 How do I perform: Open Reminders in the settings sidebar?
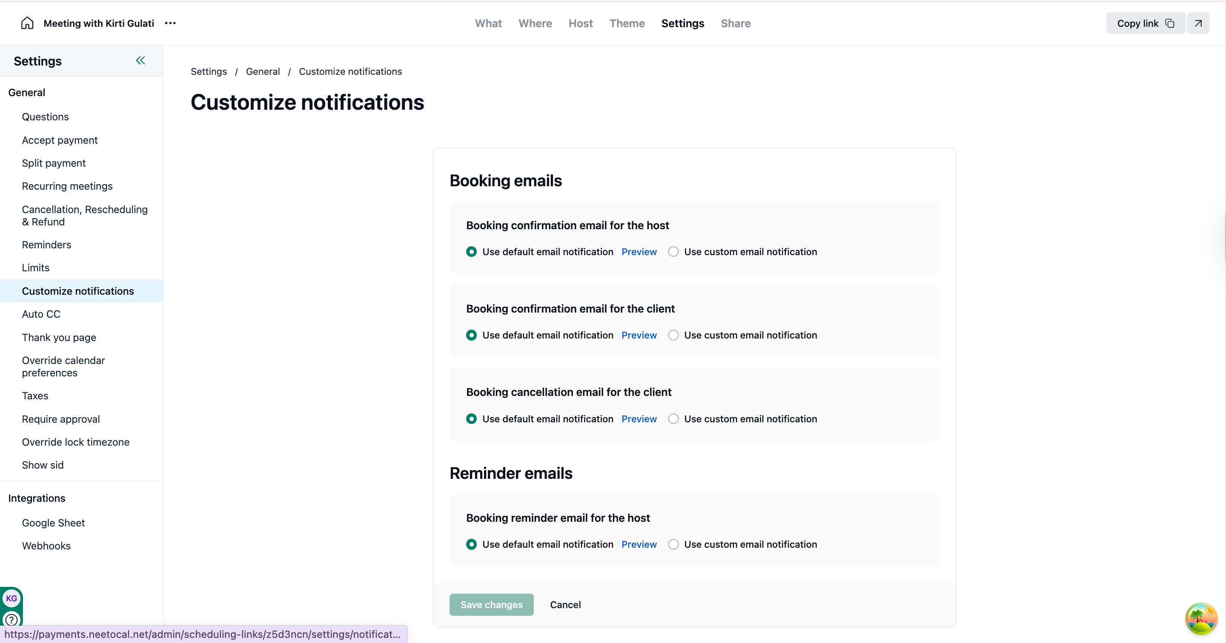(x=47, y=245)
